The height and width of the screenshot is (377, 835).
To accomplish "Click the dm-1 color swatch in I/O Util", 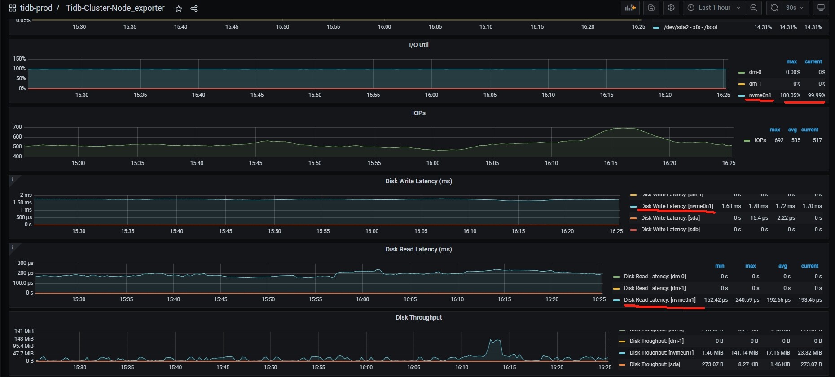I will pos(742,84).
